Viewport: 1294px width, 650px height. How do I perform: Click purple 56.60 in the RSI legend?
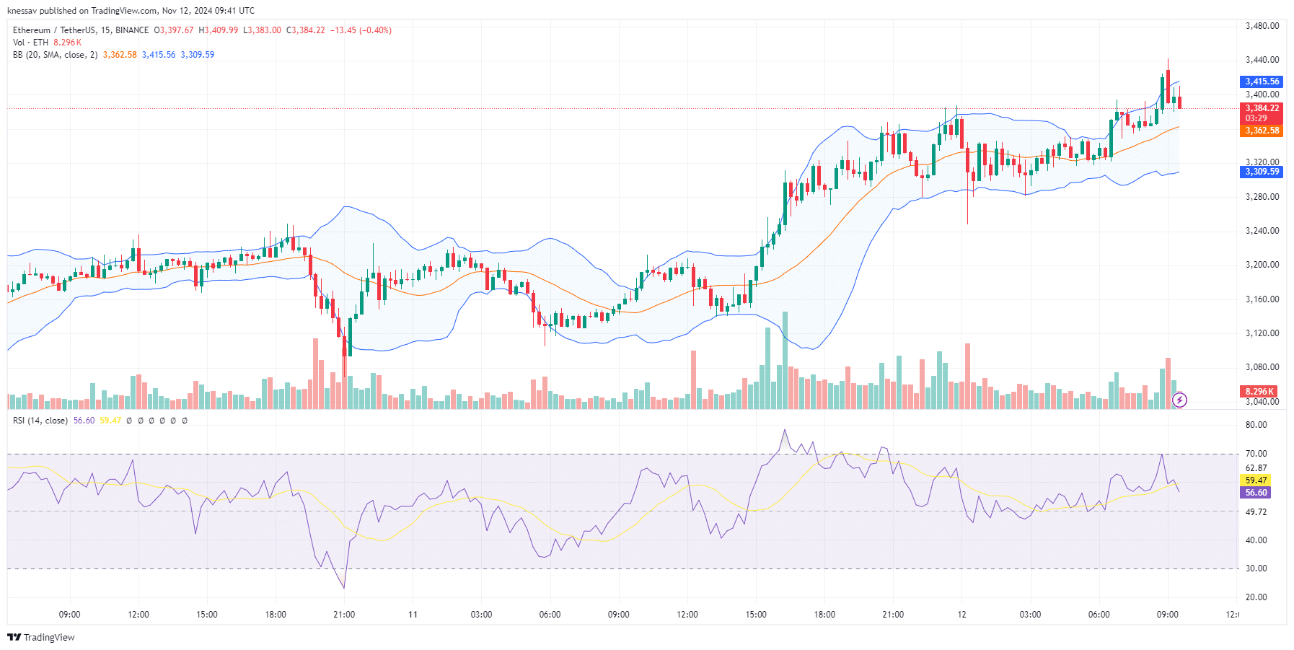click(84, 421)
